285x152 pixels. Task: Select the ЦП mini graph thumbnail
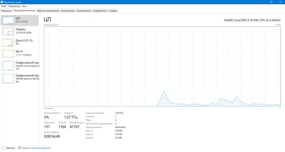[8, 20]
